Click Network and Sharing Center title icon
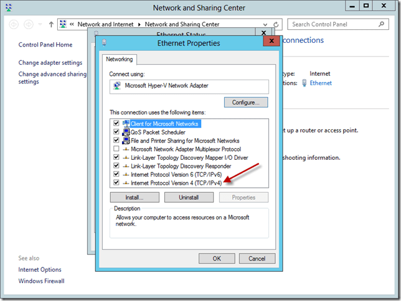This screenshot has height=301, width=401. click(7, 7)
